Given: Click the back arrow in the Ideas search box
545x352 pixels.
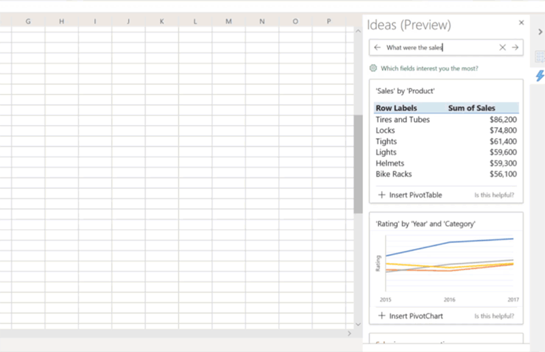Looking at the screenshot, I should [x=377, y=48].
